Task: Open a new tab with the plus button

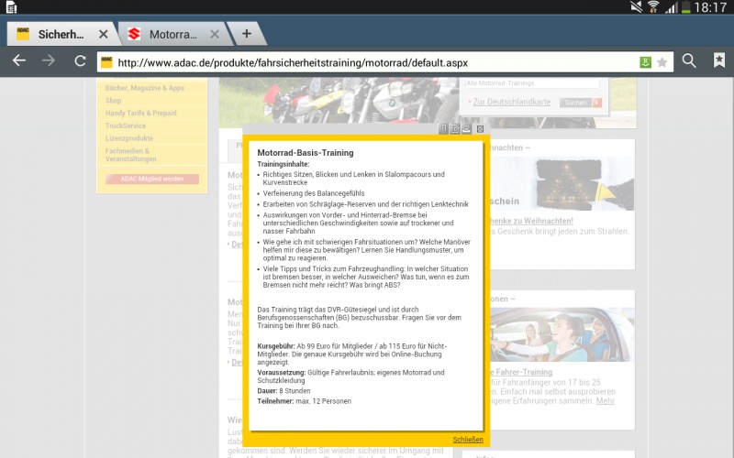Action: [x=247, y=33]
